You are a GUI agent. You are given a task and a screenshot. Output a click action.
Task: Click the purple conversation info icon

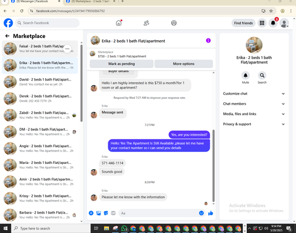(208, 41)
